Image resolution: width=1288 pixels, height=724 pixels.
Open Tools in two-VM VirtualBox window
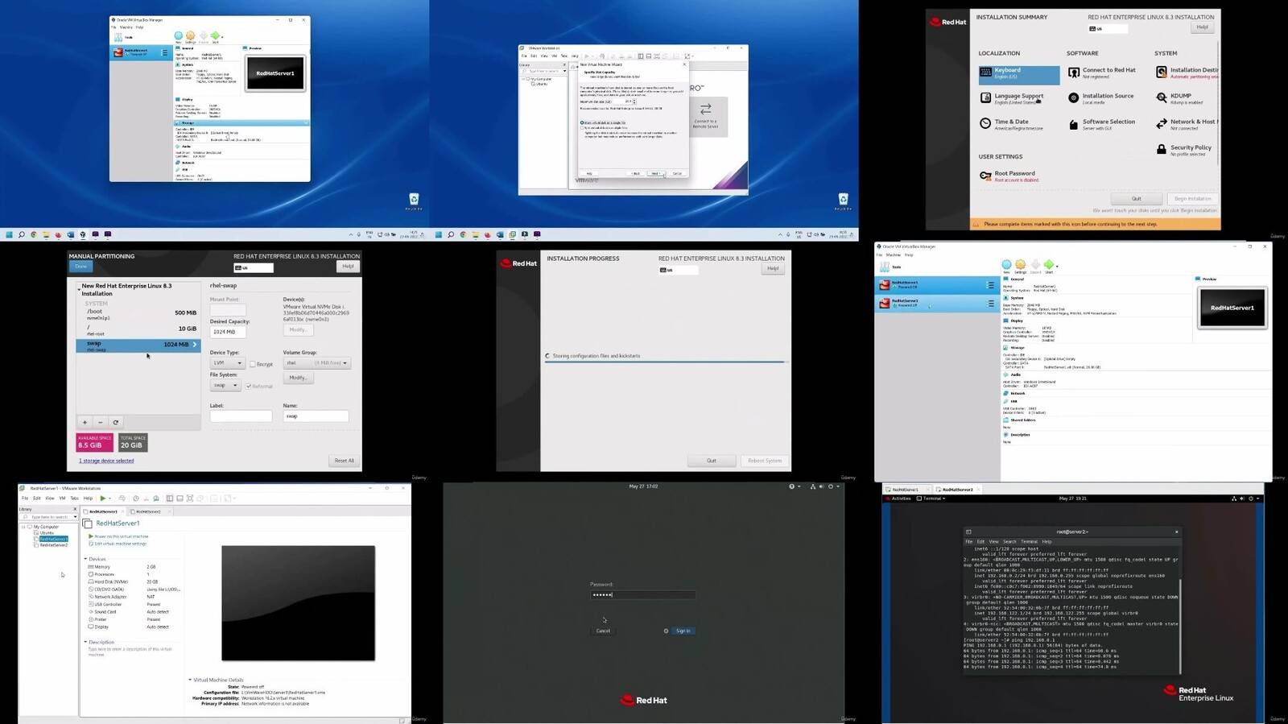pyautogui.click(x=890, y=267)
